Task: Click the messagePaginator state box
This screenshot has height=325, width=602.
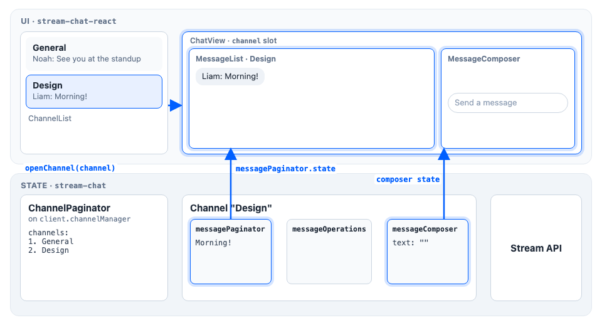Action: (x=231, y=252)
